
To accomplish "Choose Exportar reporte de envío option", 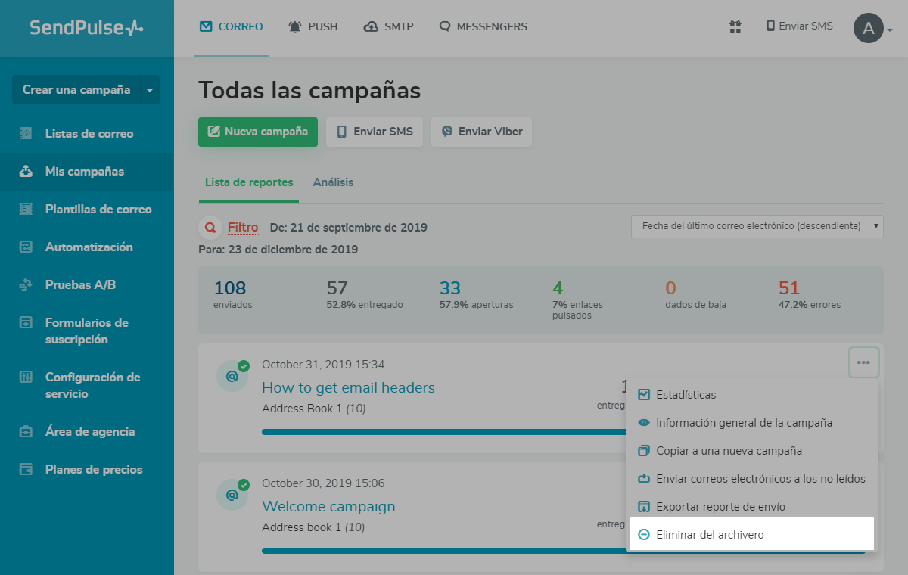I will (720, 507).
